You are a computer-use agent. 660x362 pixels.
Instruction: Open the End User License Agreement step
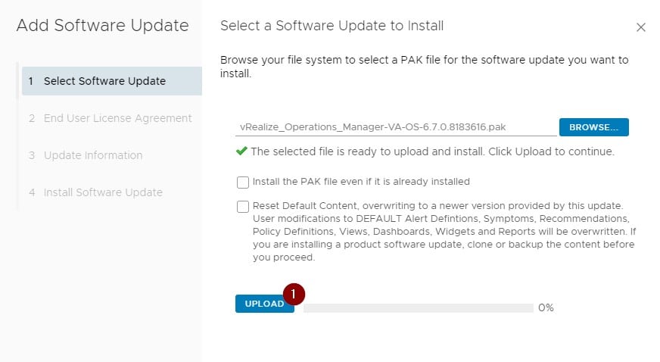coord(117,118)
